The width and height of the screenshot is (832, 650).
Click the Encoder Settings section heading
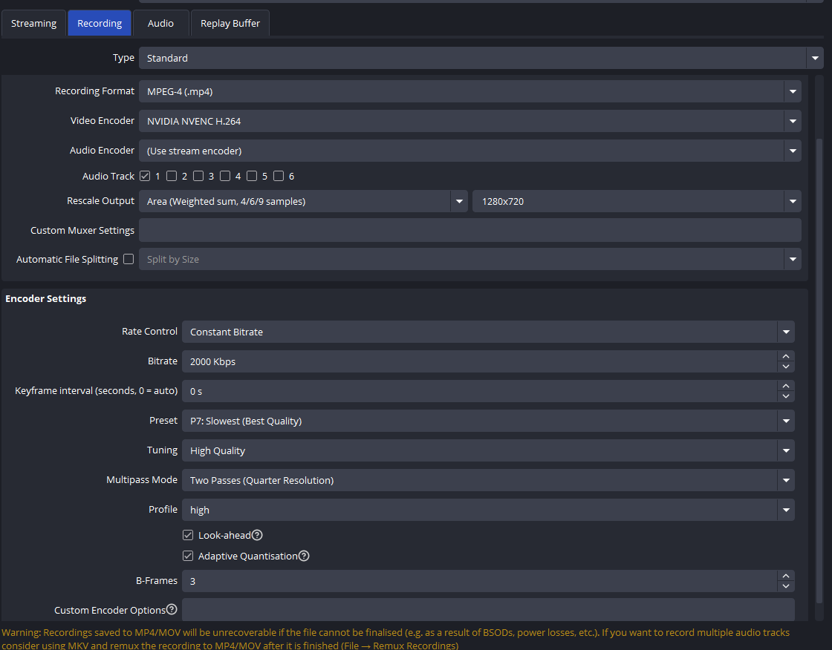pos(45,298)
